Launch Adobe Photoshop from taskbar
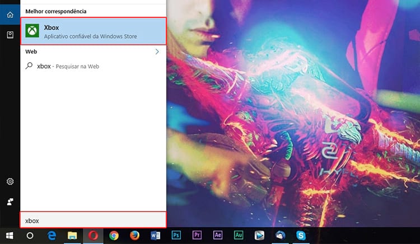Screen dimensions: 420x244 pos(176,235)
